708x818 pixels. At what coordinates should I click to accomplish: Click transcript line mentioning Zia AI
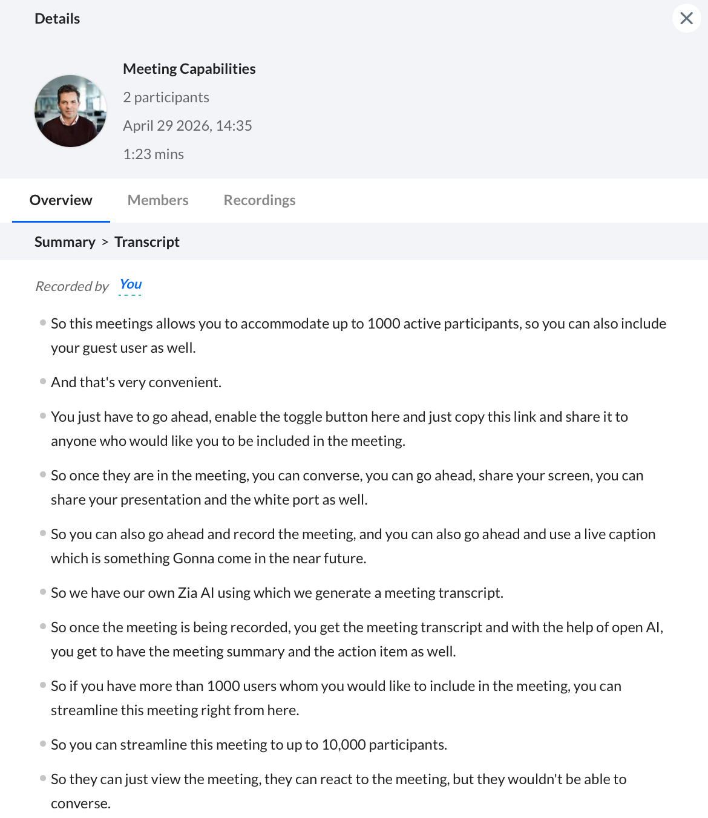(x=277, y=593)
